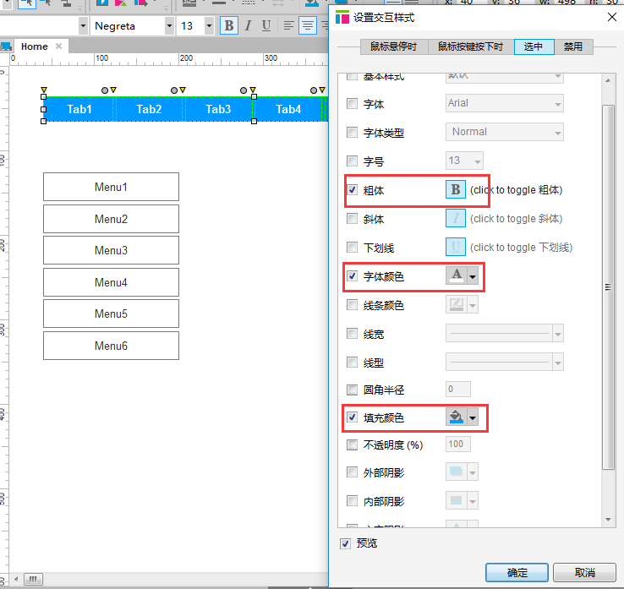Open line color pencil picker
This screenshot has height=589, width=624.
[457, 305]
